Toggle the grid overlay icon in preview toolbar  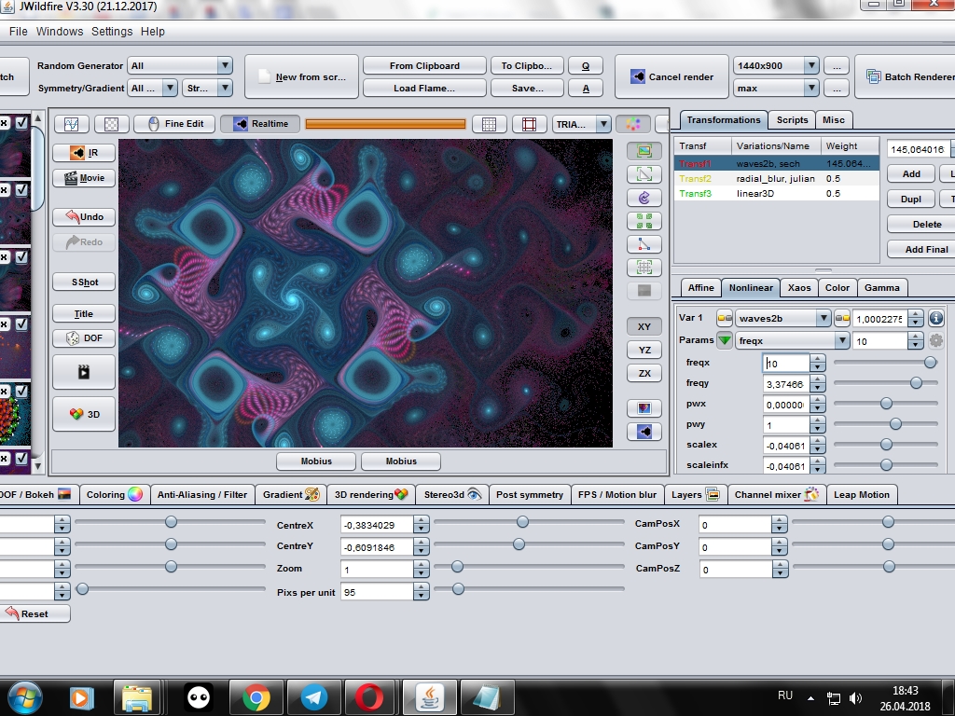(489, 124)
